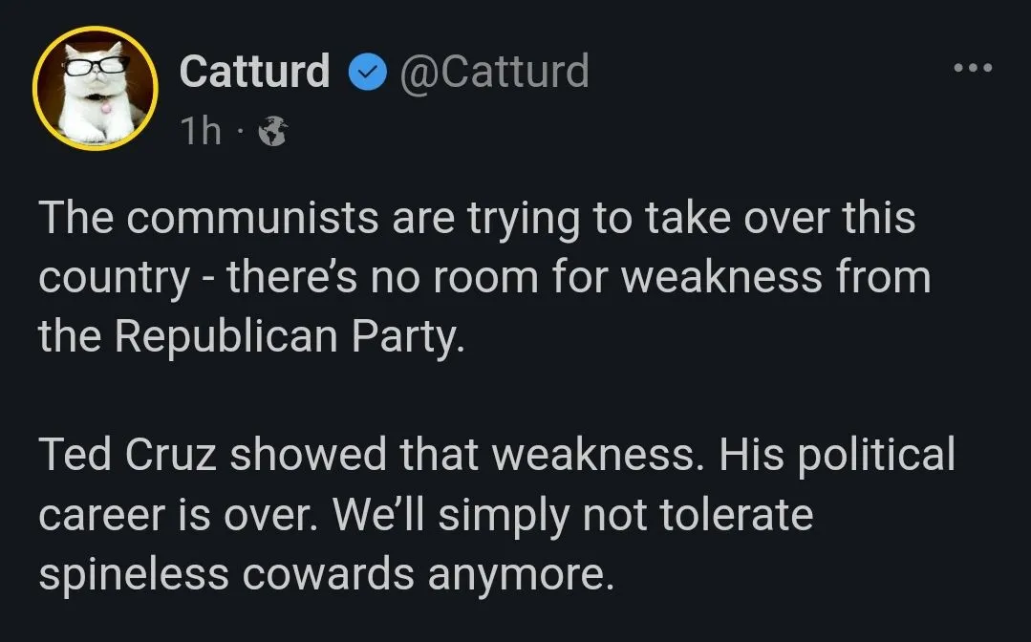Click the word "country" in the post

pos(114,278)
